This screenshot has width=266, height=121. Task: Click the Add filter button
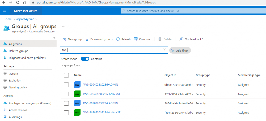[x=180, y=51]
